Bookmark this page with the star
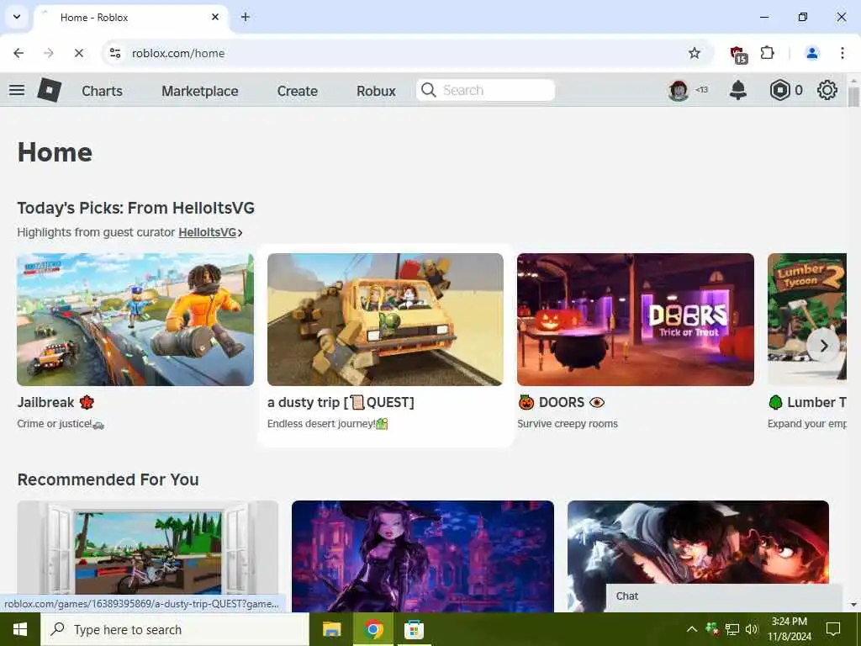This screenshot has width=861, height=646. coord(694,53)
